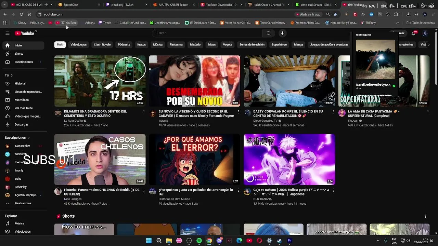This screenshot has width=438, height=246.
Task: Open Videojuegos under Explorar
Action: (x=23, y=232)
